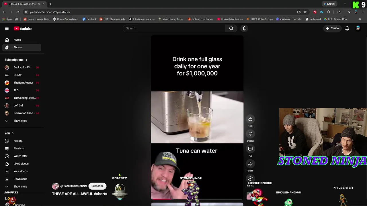This screenshot has width=367, height=206.
Task: Like this Short
Action: point(250,119)
